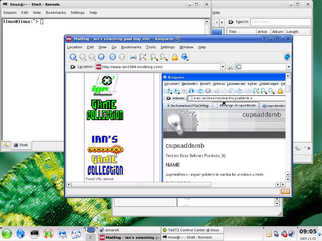Switch to the amaroK taskbar entry

tap(129, 230)
